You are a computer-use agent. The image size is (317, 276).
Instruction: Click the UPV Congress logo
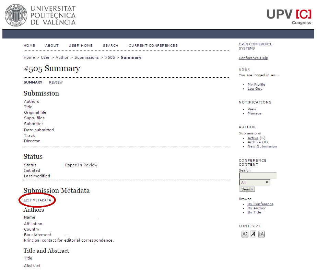(289, 16)
